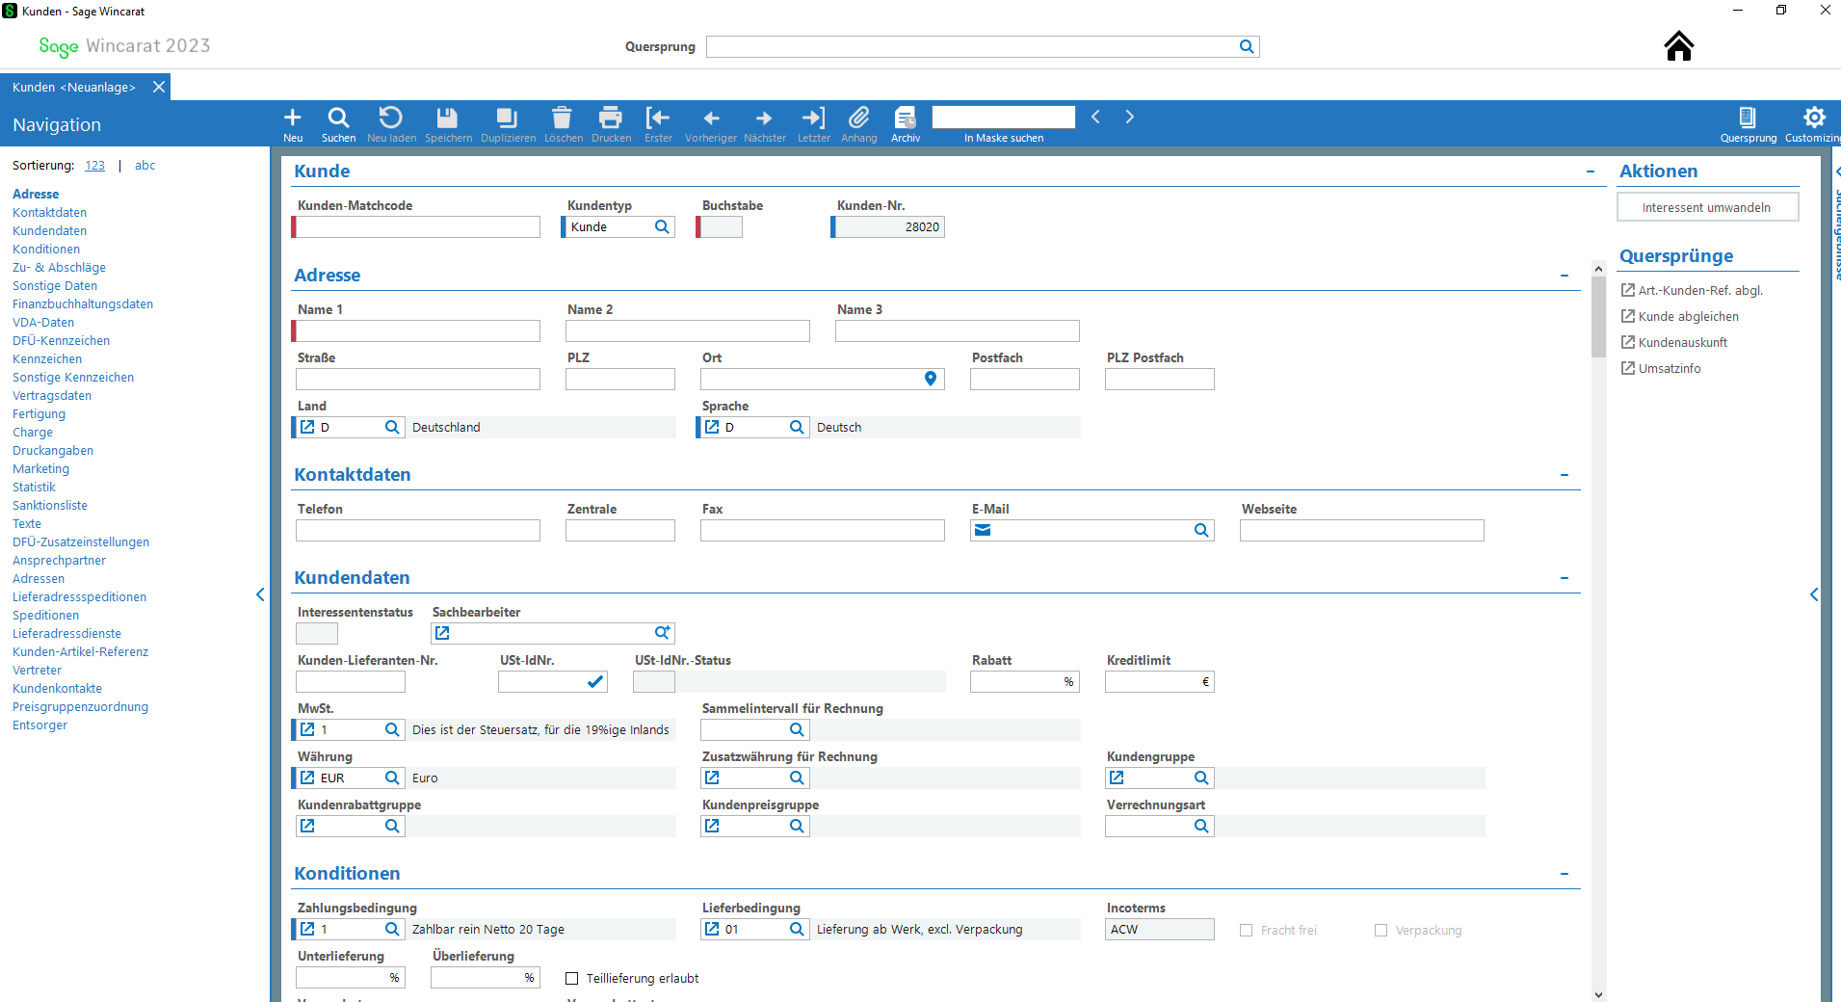Click the map pin icon in Ort field
Viewport: 1841px width, 1002px height.
point(931,379)
